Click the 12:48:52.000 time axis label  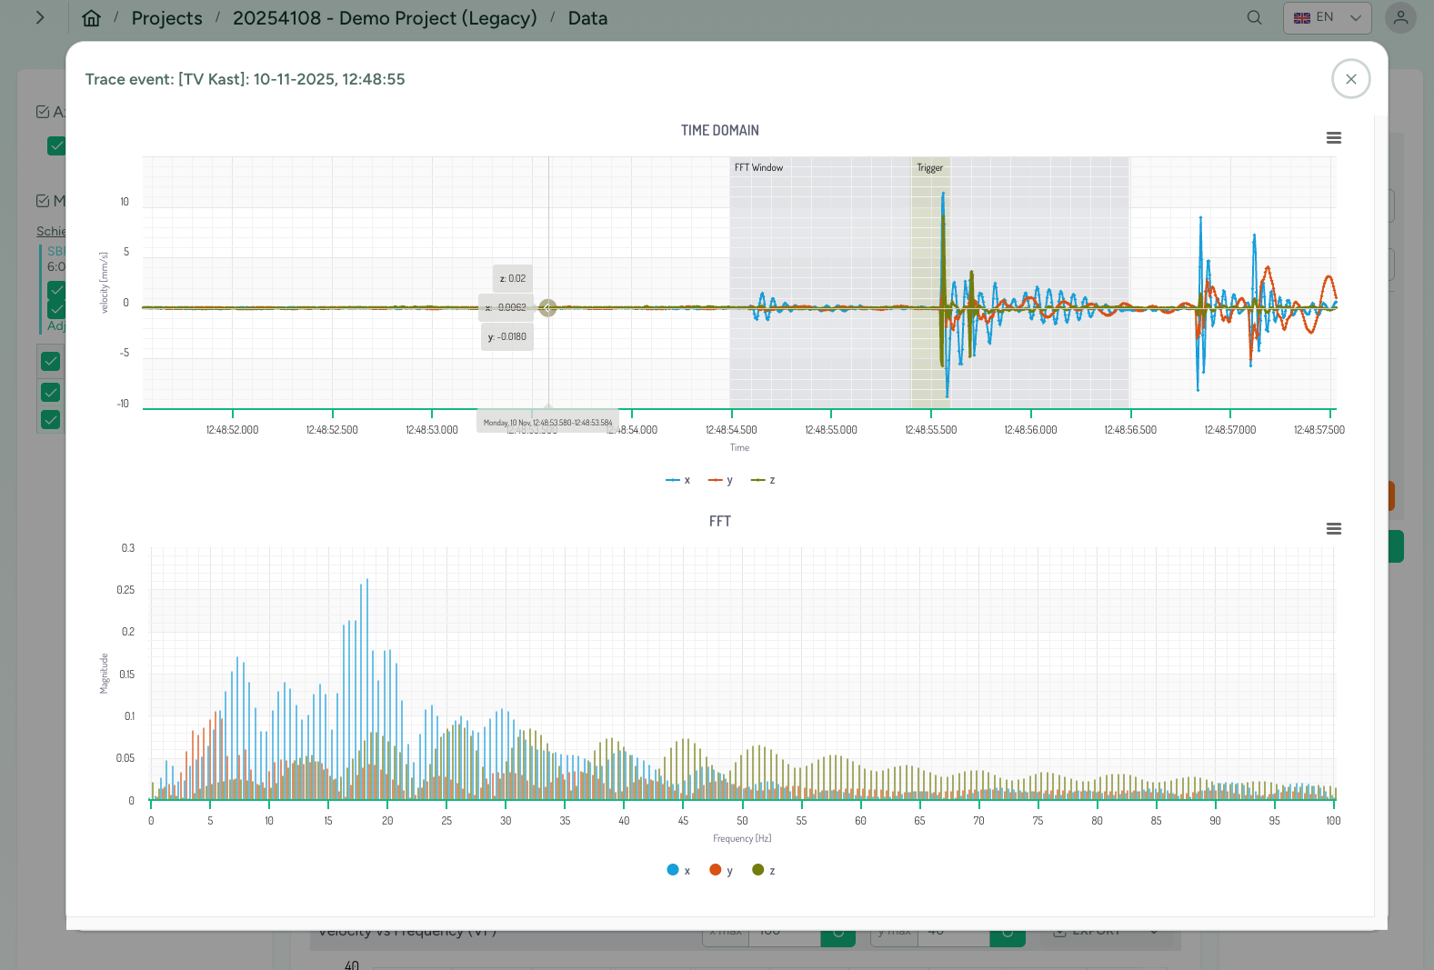[232, 430]
